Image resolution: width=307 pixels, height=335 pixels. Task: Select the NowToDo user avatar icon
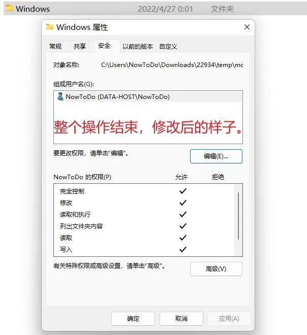click(60, 96)
